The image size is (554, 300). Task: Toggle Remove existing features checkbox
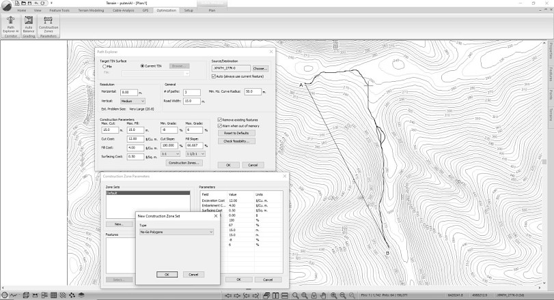click(220, 120)
